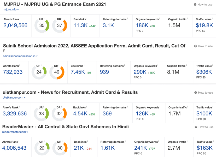The image size is (217, 158).
Task: Click the question-mark icon beside MJPRU's How to use
Action: [195, 4]
